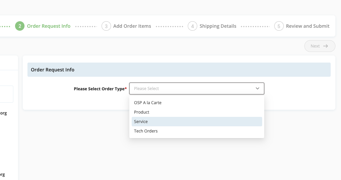The width and height of the screenshot is (341, 180).
Task: Click the dropdown chevron arrow
Action: coord(257,89)
